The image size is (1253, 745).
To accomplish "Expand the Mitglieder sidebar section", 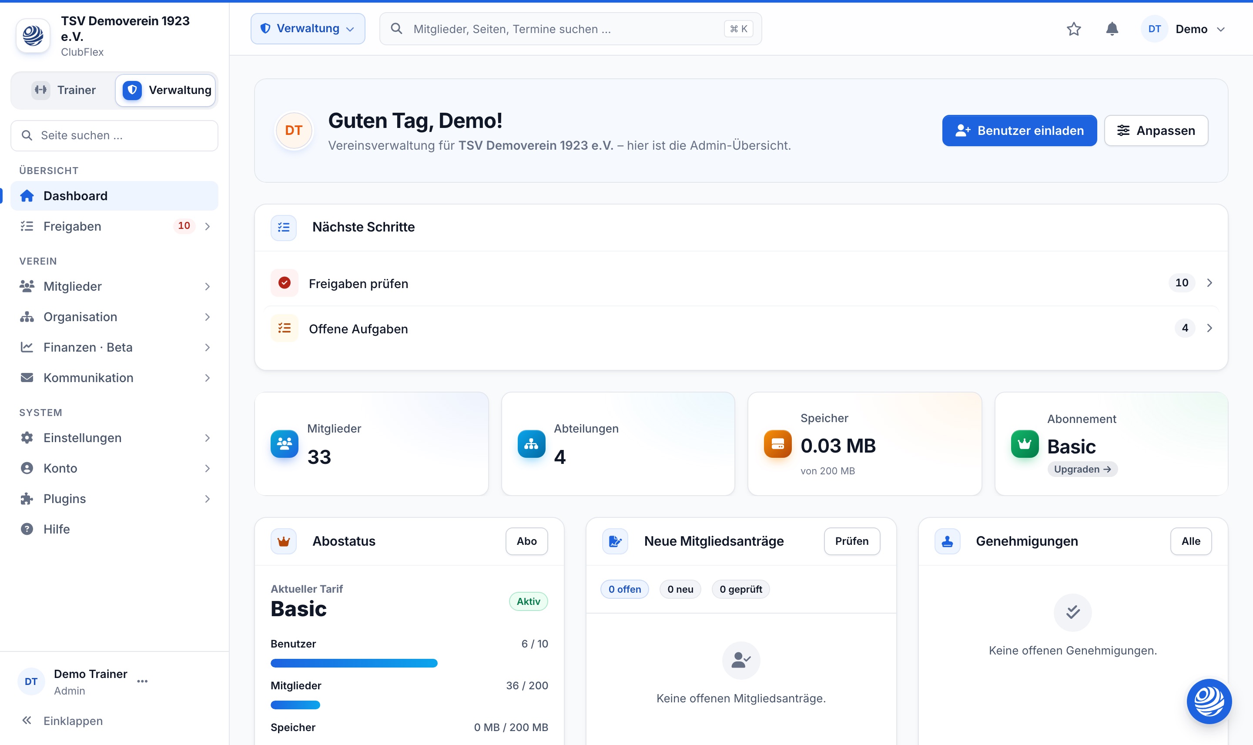I will (114, 287).
